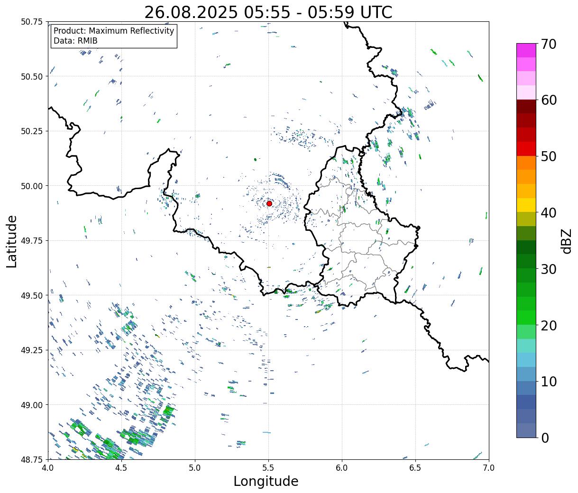This screenshot has height=493, width=578.
Task: Click the 49.75 latitude tick label
Action: 32,241
